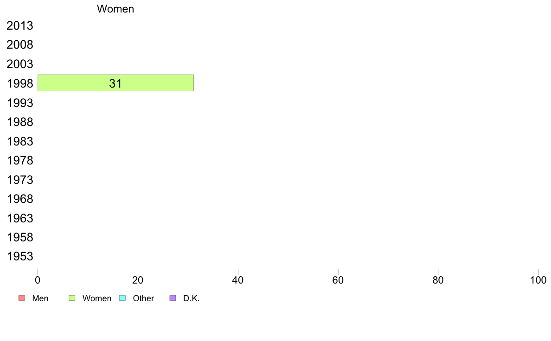
Task: Click the cyan Other legend swatch
Action: pos(122,298)
